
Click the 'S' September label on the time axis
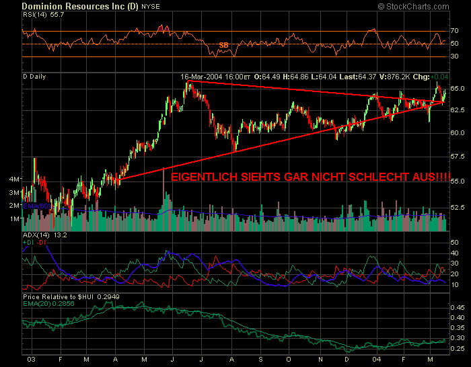coord(260,360)
